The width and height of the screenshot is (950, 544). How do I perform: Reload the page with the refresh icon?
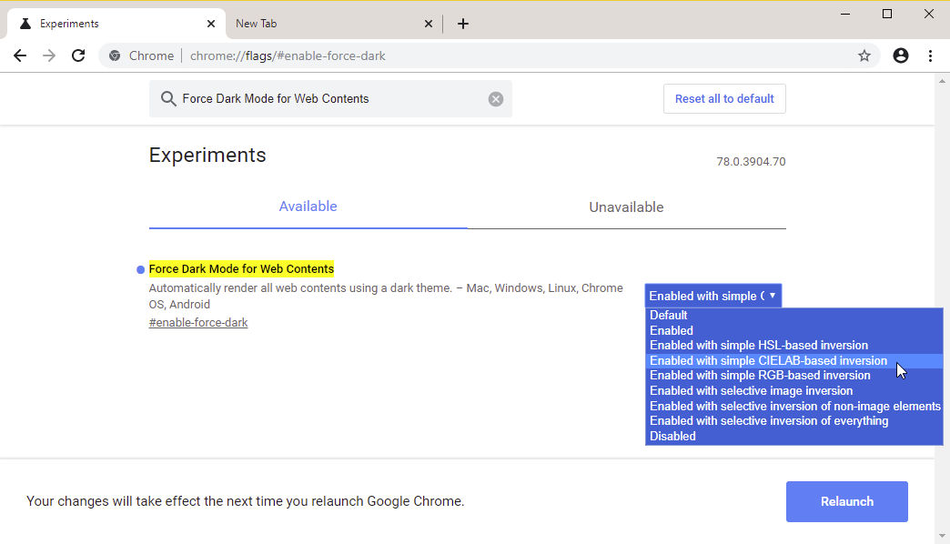pyautogui.click(x=78, y=55)
